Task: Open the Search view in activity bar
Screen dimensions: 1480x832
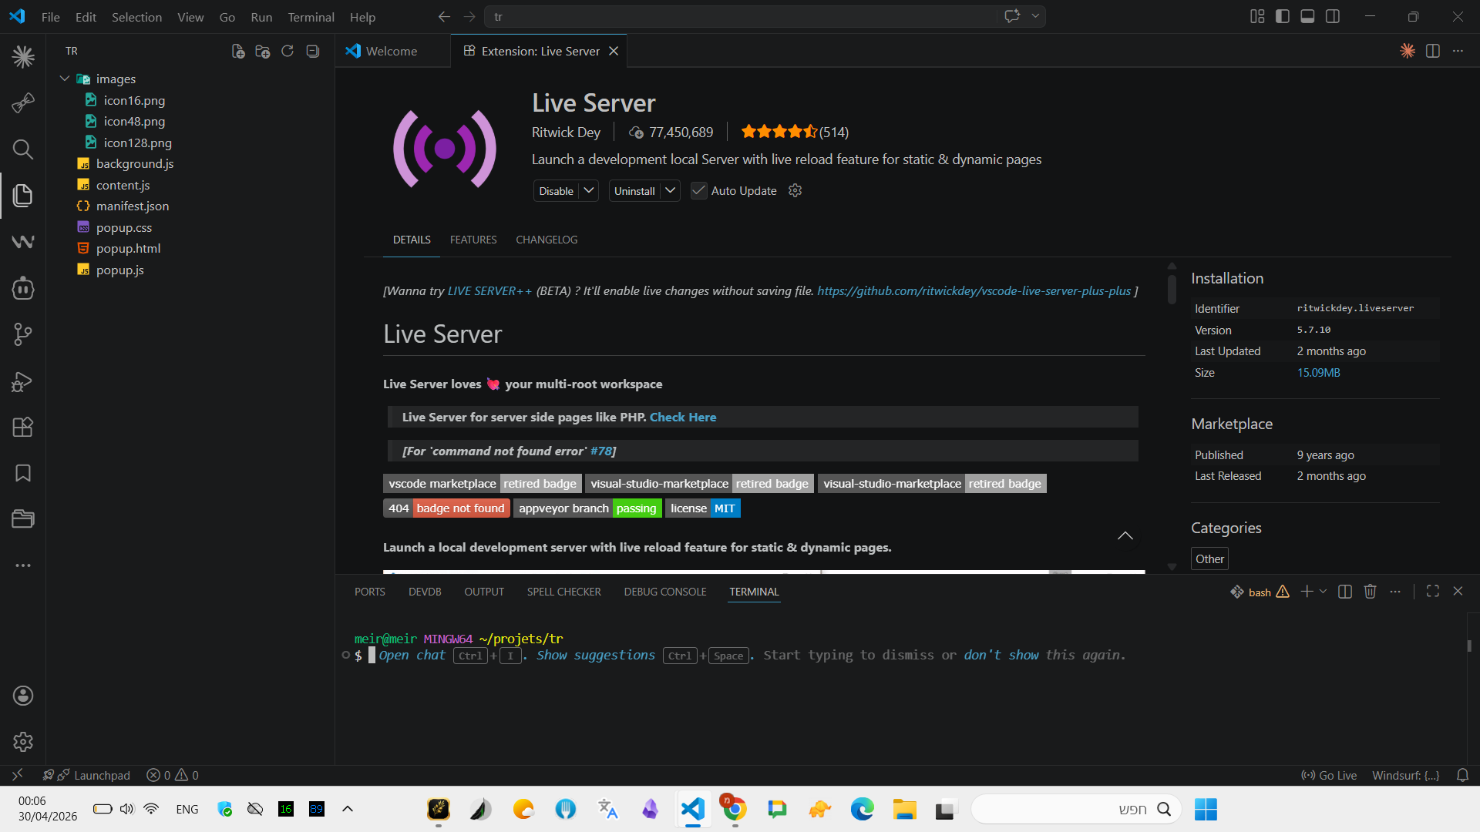Action: [23, 149]
